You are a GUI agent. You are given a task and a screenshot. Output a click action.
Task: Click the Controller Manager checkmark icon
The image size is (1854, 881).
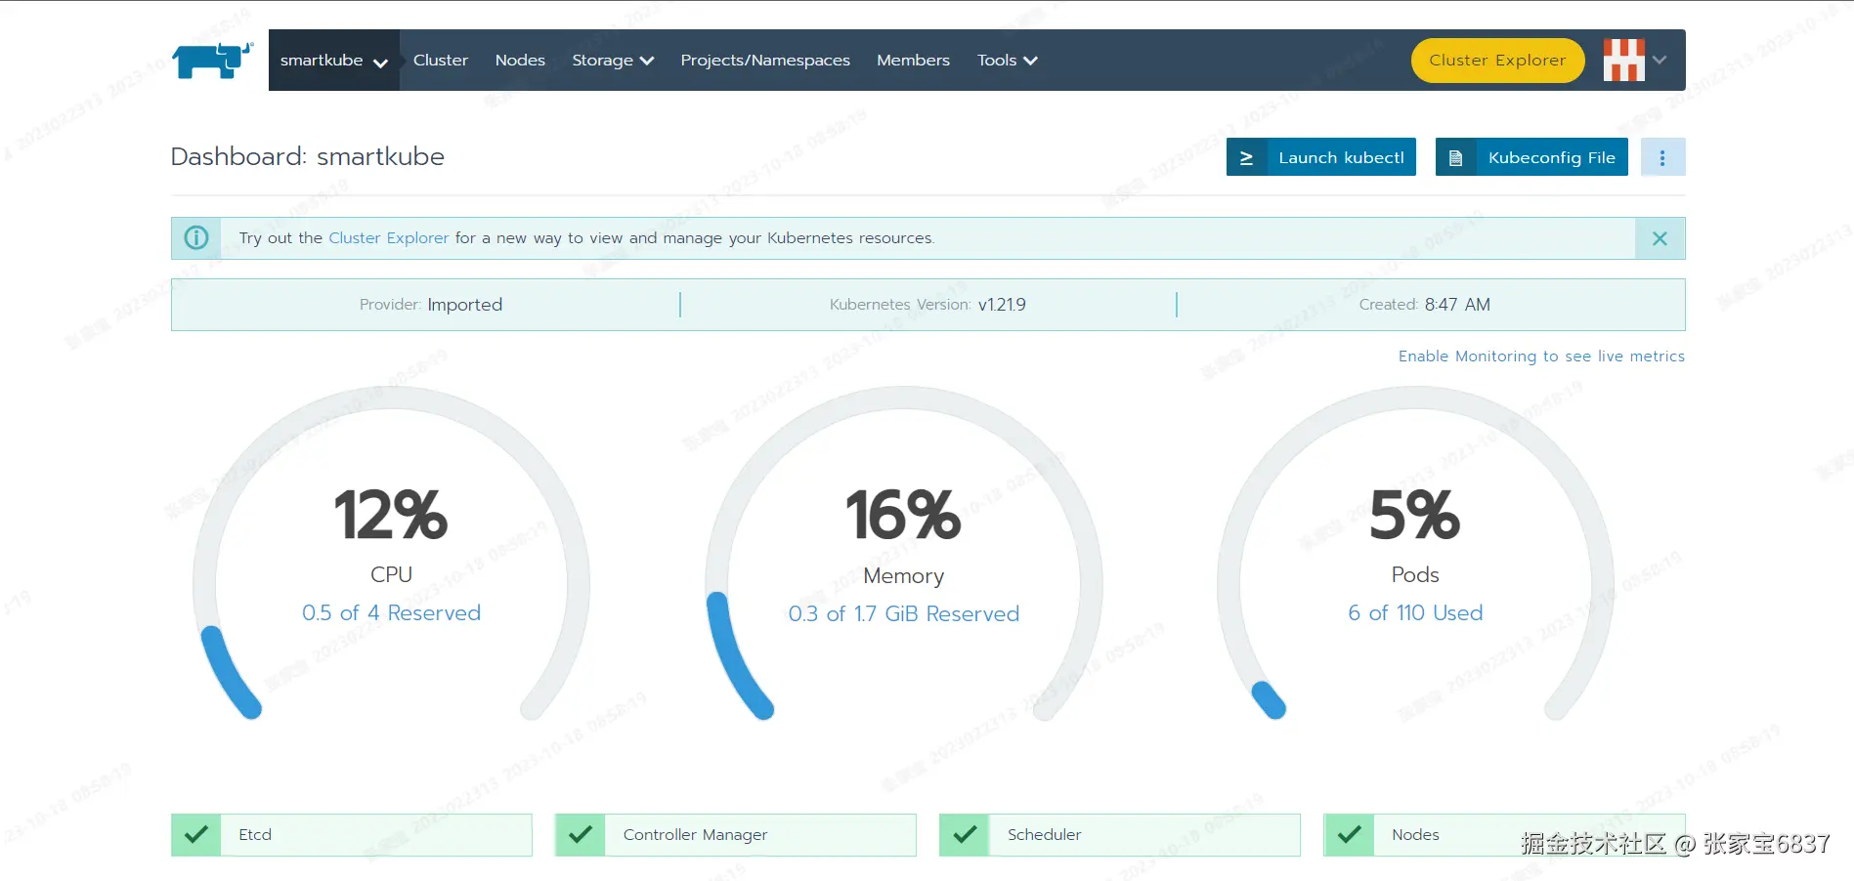[581, 835]
